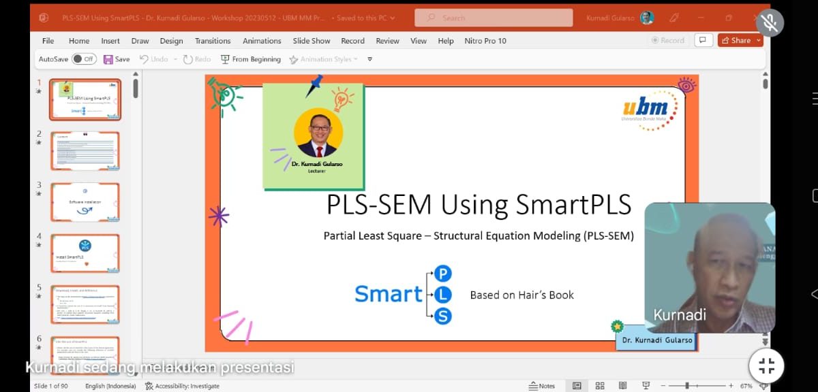Open the File menu
The width and height of the screenshot is (818, 392).
(x=48, y=41)
